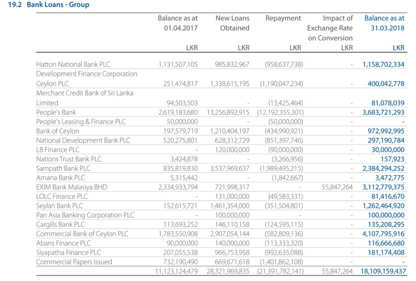Viewport: 416px width, 281px height.
Task: Click the 'Sampath Bank PLC' row label
Action: [x=63, y=168]
